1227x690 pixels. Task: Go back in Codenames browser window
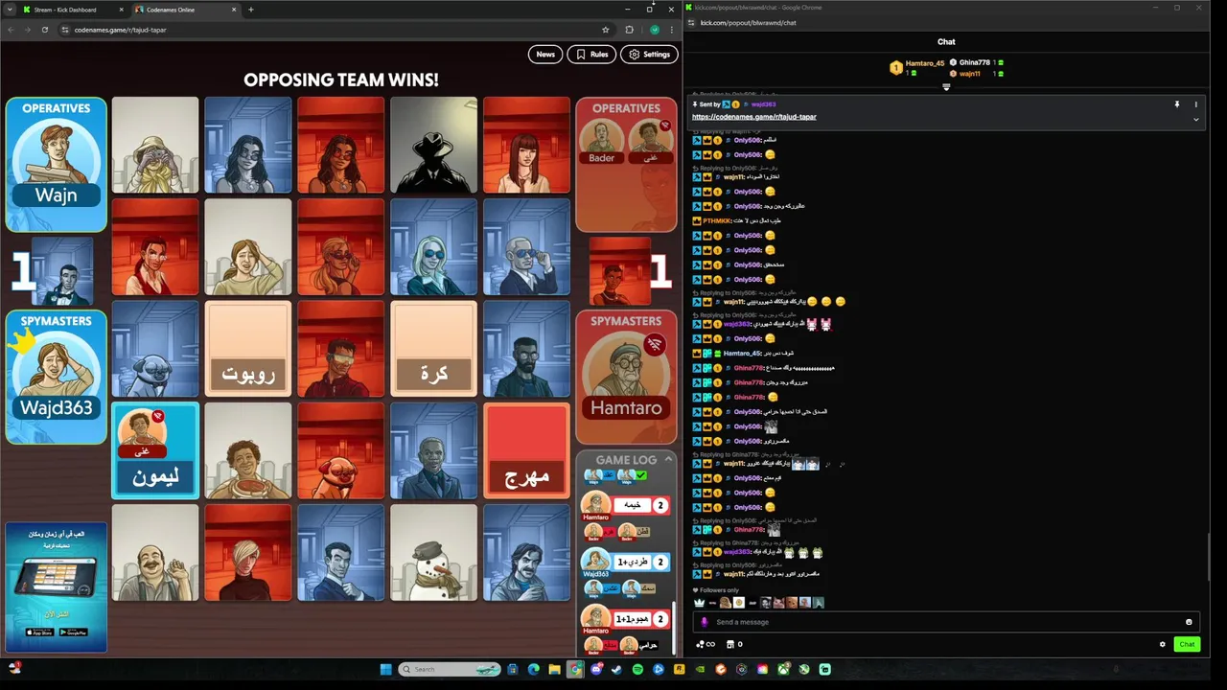pos(10,30)
